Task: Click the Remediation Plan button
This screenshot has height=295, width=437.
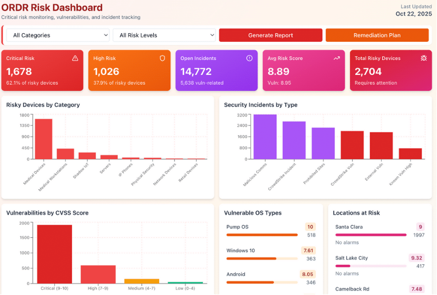Action: [x=377, y=35]
